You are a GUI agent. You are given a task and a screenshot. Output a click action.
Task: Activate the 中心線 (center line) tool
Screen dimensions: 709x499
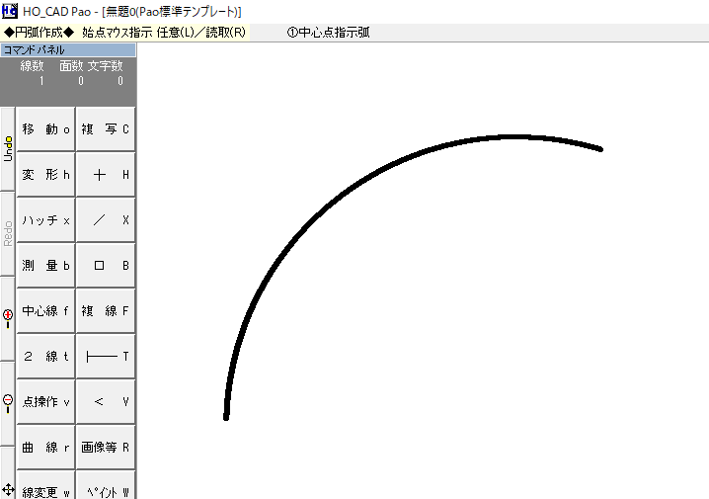(46, 311)
